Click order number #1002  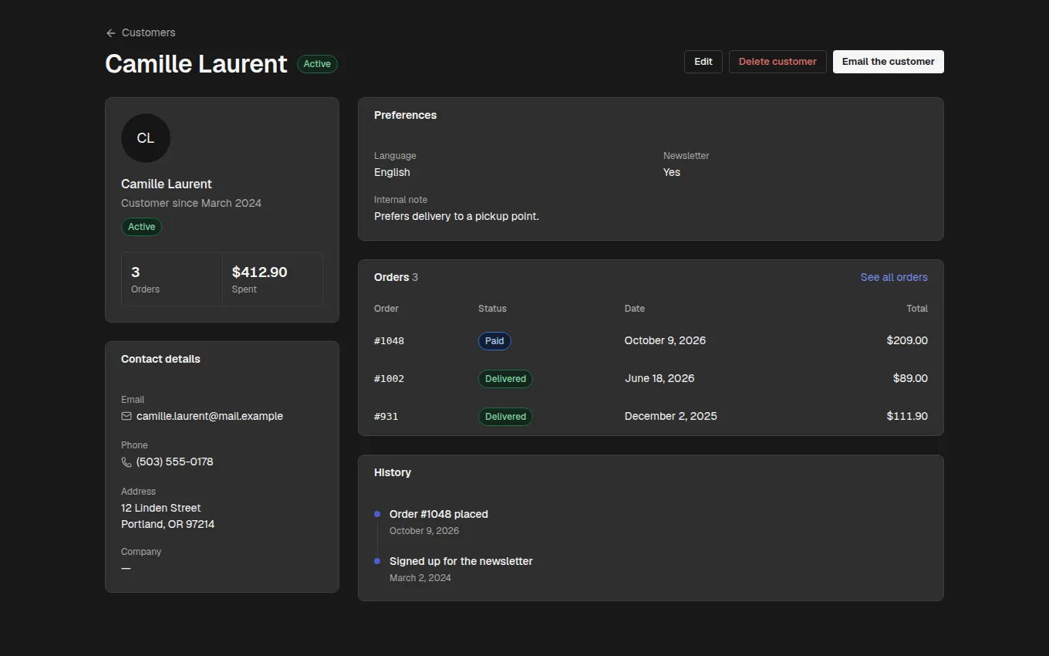pyautogui.click(x=390, y=378)
